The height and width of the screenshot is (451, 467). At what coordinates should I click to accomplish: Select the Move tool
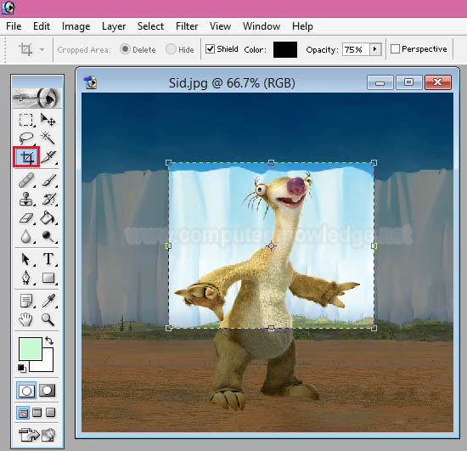click(48, 120)
